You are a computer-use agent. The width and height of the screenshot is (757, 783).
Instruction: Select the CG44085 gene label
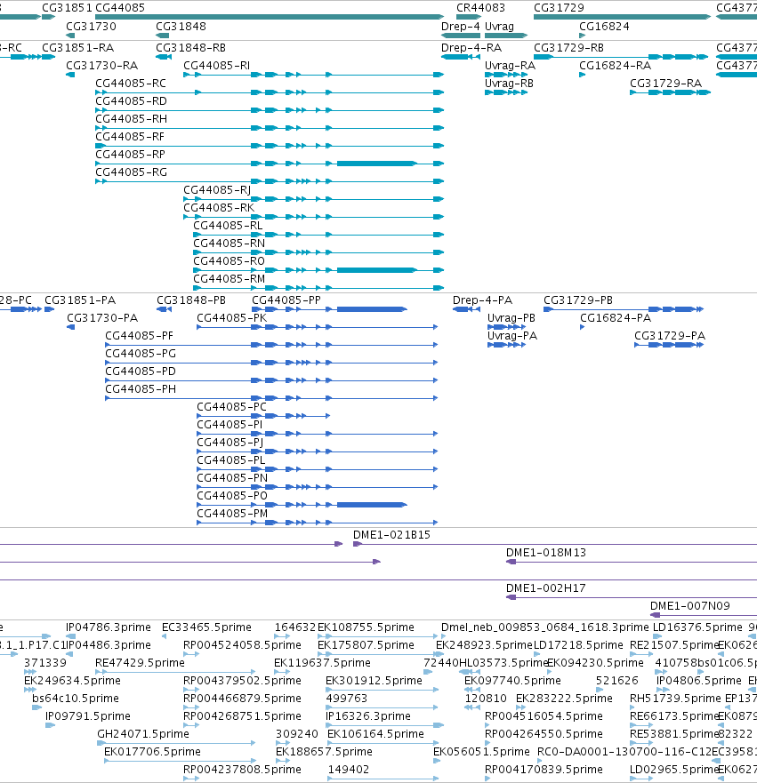[x=120, y=8]
